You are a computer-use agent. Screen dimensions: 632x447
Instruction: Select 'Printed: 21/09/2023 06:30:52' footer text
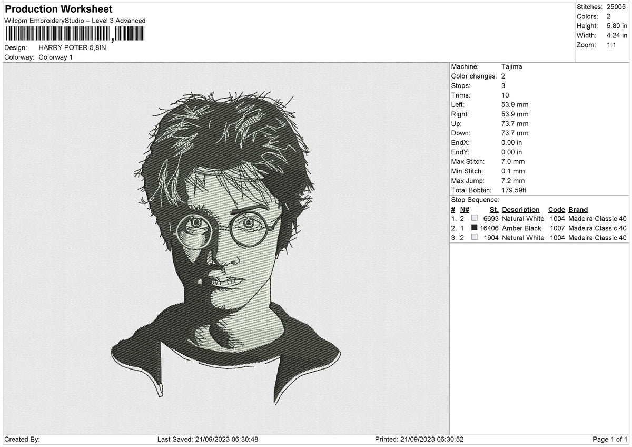tap(419, 440)
